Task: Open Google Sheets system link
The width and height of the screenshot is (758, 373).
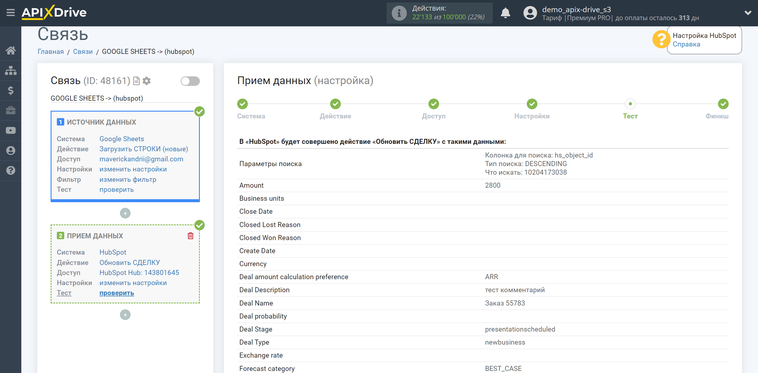Action: (x=122, y=139)
